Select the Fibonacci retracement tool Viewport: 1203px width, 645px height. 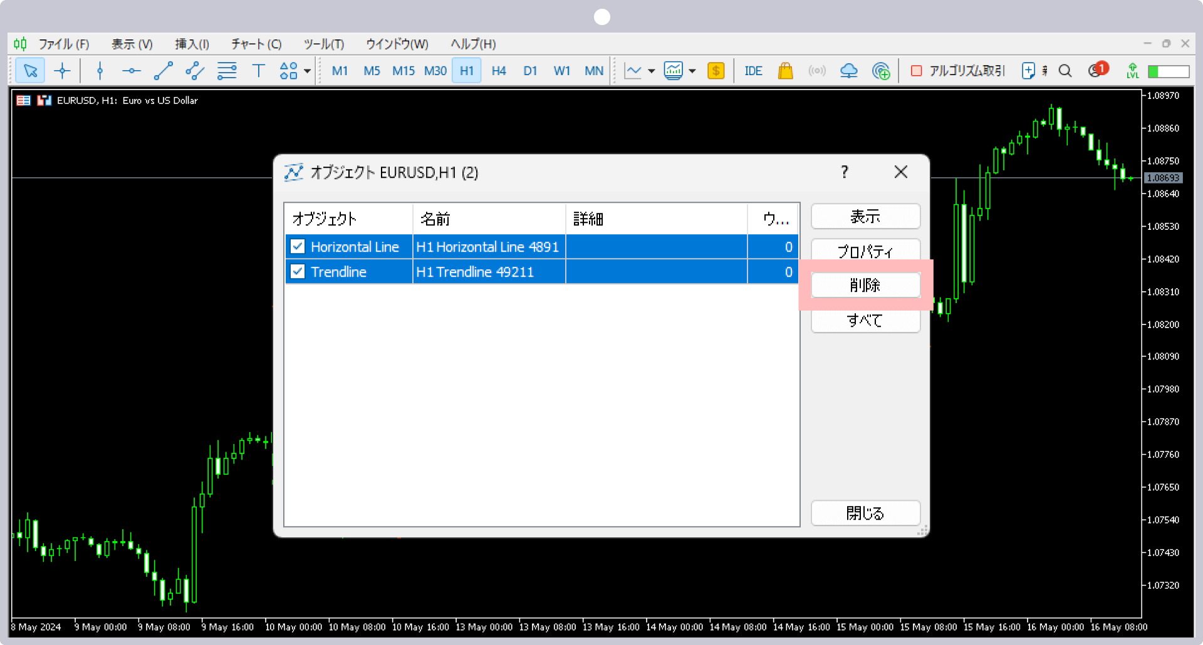[227, 71]
